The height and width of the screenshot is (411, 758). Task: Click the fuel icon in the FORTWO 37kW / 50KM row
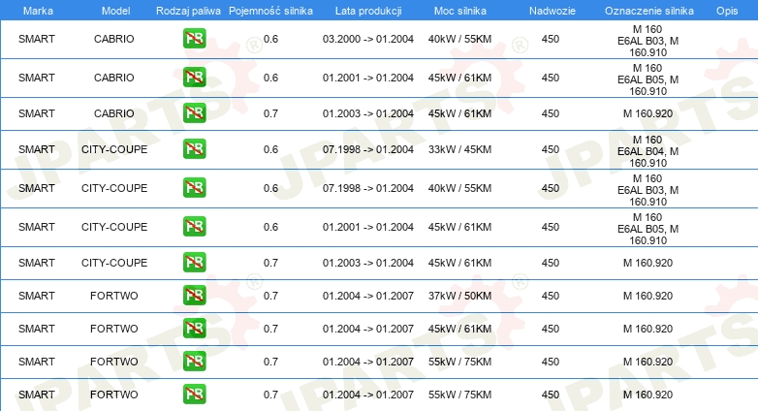(x=194, y=295)
